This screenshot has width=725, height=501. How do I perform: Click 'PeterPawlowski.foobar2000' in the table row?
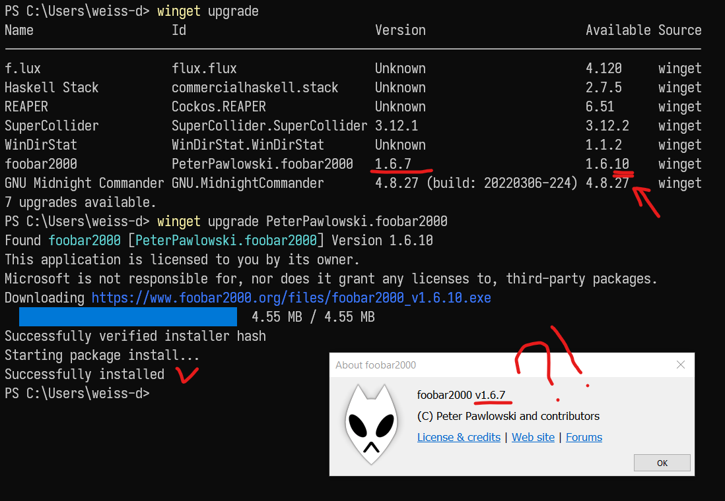click(262, 164)
